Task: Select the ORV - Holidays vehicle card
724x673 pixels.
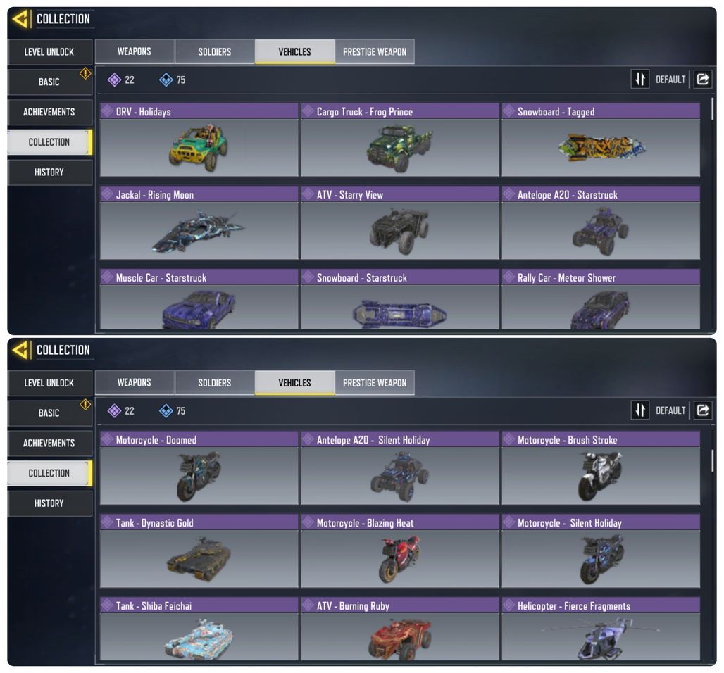Action: pyautogui.click(x=199, y=140)
